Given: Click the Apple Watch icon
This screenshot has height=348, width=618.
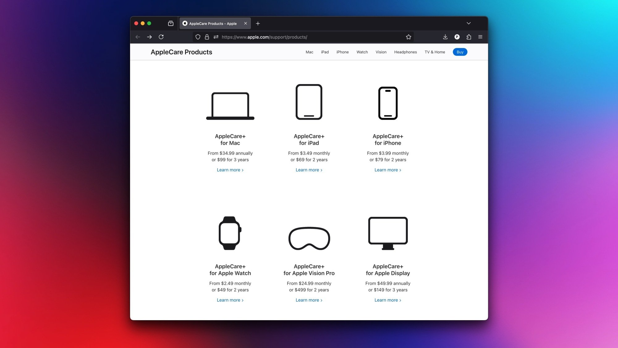Looking at the screenshot, I should pos(230,233).
